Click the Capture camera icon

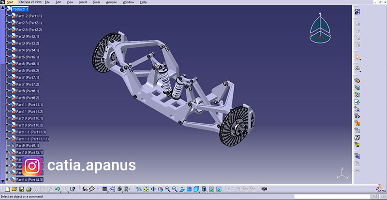(x=264, y=189)
